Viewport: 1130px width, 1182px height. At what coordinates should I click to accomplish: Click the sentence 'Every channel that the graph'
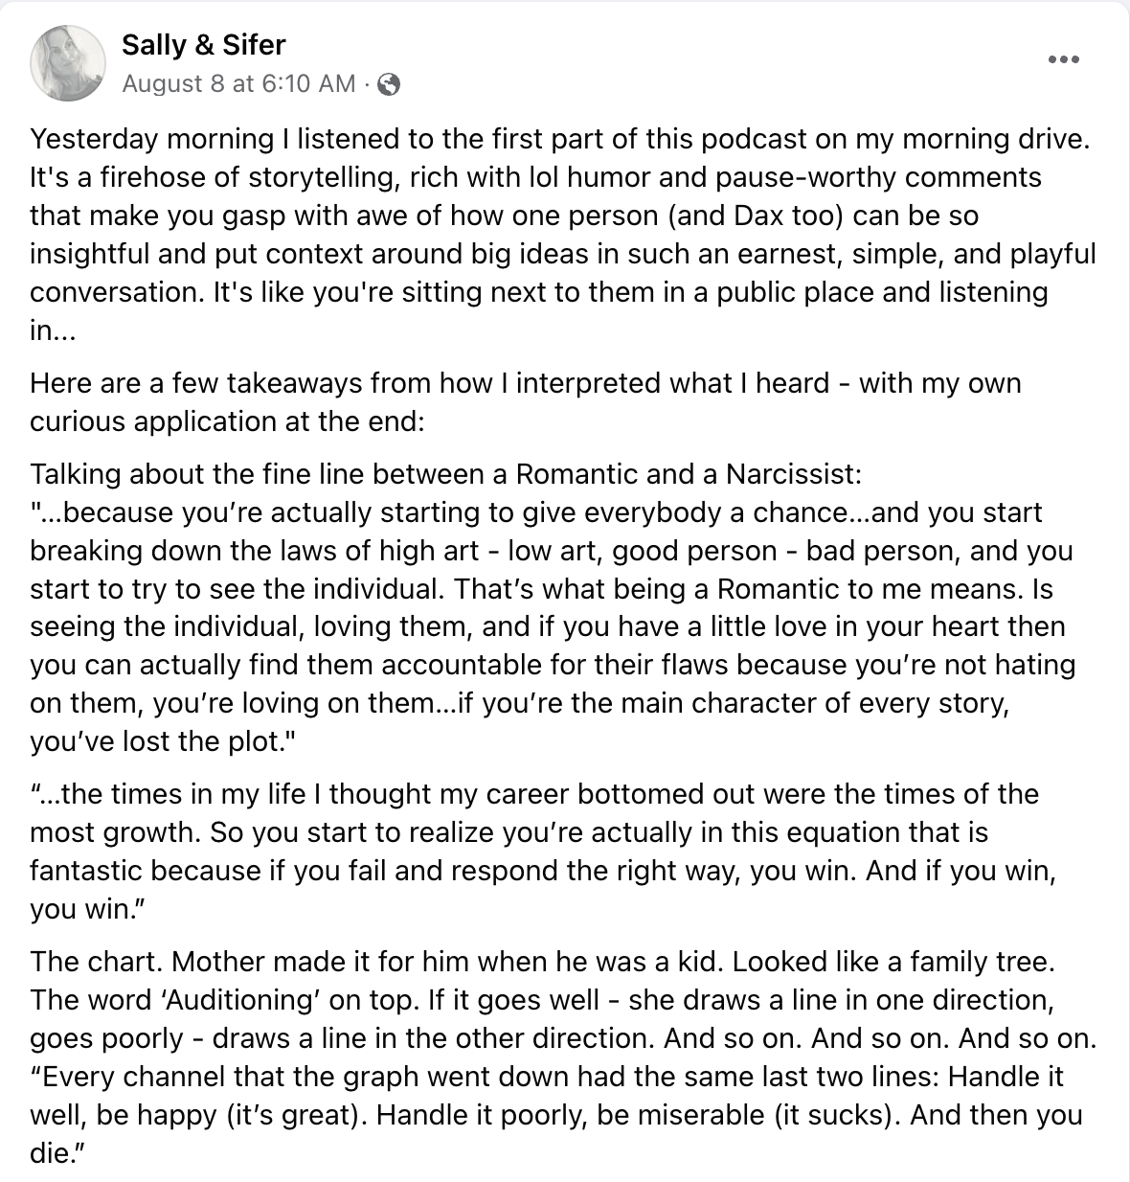(x=383, y=1077)
